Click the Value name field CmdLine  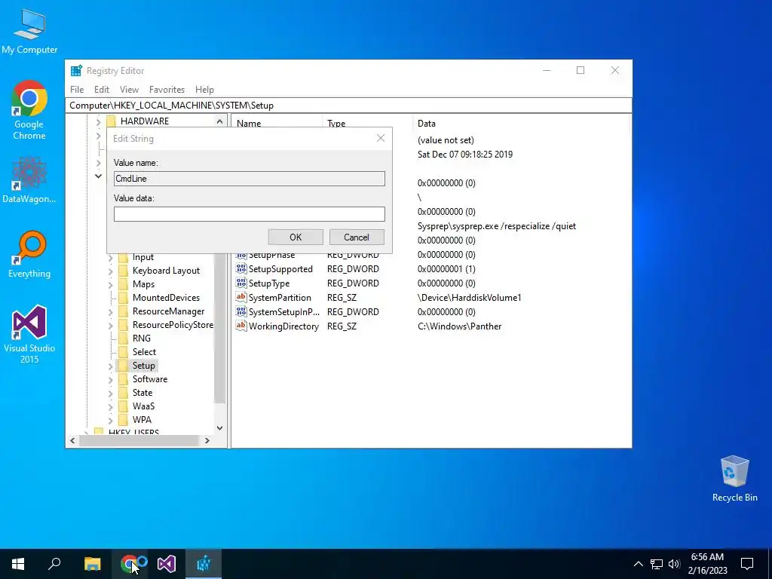click(x=249, y=179)
